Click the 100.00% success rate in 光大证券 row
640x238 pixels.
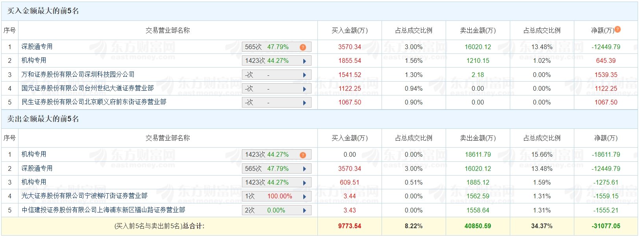click(x=280, y=196)
